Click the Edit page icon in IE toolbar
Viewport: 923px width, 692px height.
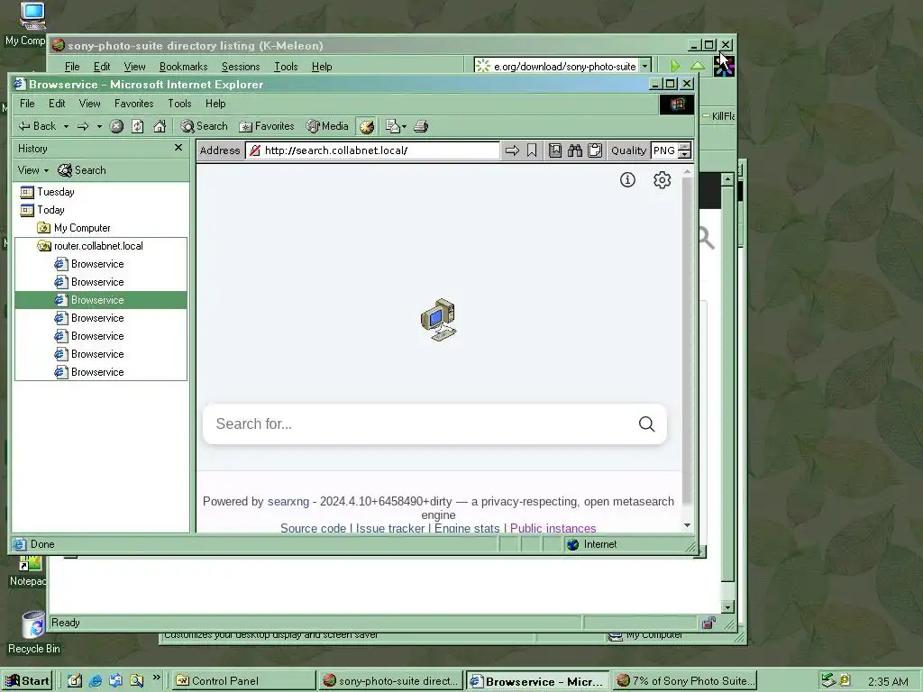[x=393, y=126]
